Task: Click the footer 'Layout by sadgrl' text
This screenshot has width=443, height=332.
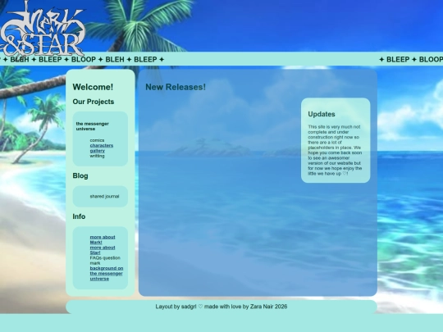Action: point(176,307)
